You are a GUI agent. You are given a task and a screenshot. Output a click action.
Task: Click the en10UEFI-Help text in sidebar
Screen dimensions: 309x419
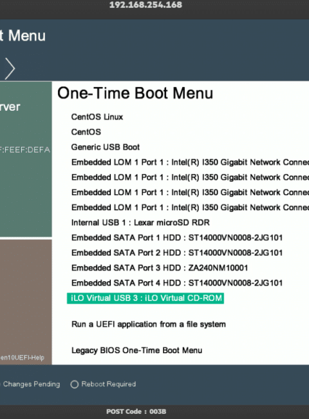click(x=22, y=358)
